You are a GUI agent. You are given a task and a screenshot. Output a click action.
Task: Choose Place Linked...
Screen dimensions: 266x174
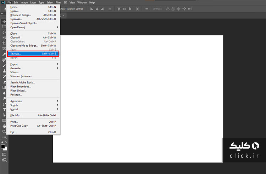33,91
